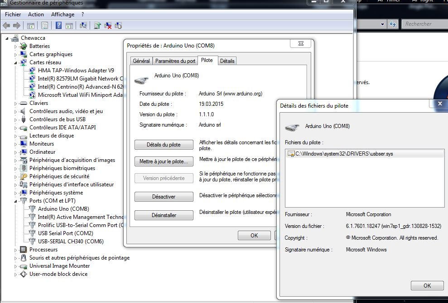Image resolution: width=448 pixels, height=303 pixels.
Task: Expand Périphériques d'interface utilisateur node
Action: pyautogui.click(x=16, y=185)
